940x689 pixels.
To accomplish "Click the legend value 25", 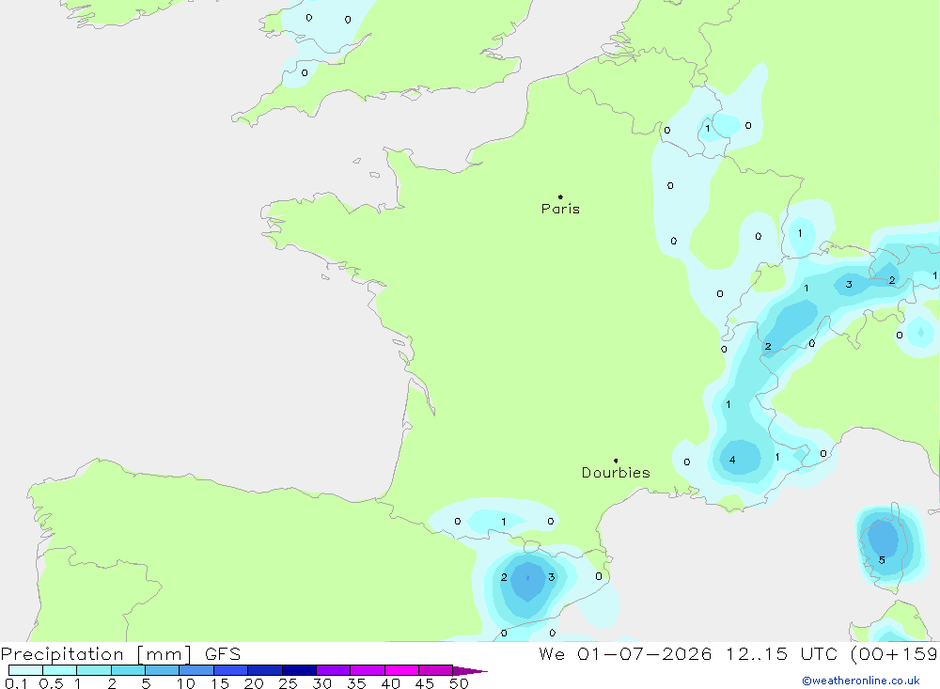I will point(288,683).
